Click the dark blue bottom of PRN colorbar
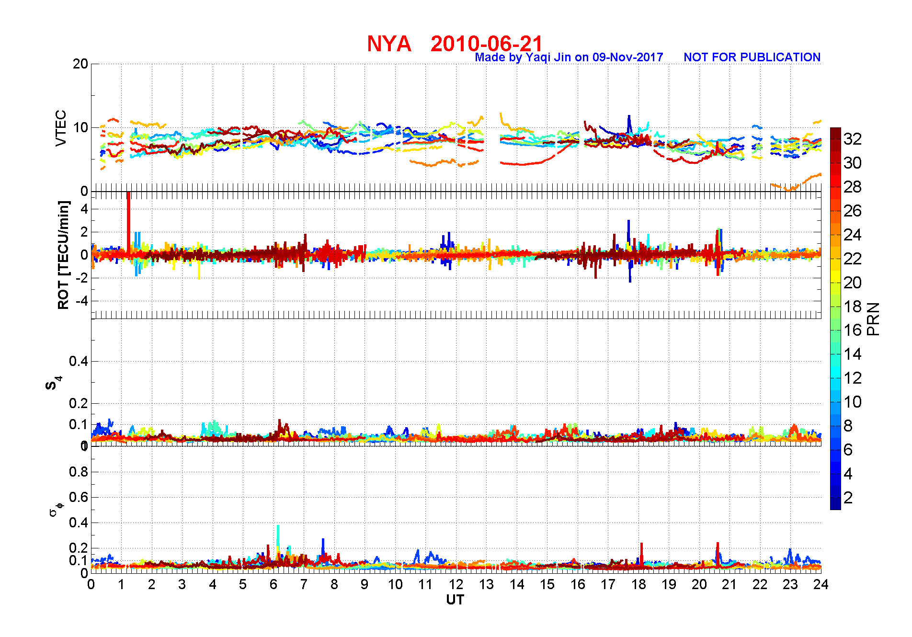This screenshot has width=912, height=637. 835,503
